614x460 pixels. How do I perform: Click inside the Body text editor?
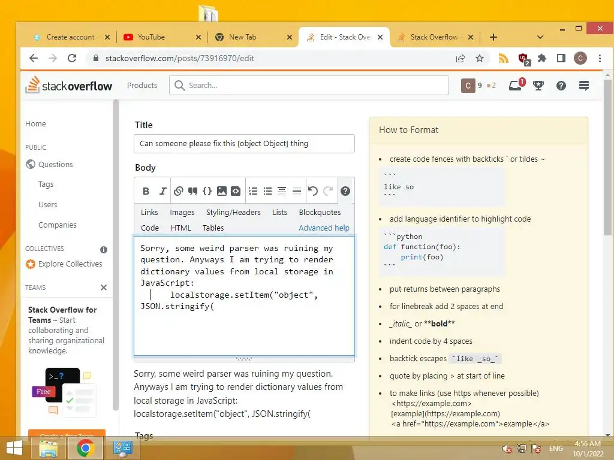tap(245, 296)
